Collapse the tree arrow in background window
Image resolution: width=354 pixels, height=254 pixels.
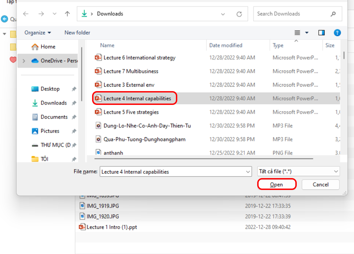click(4, 34)
